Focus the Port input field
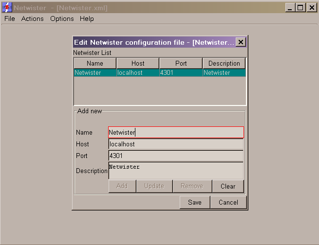The height and width of the screenshot is (245, 319). pyautogui.click(x=176, y=156)
